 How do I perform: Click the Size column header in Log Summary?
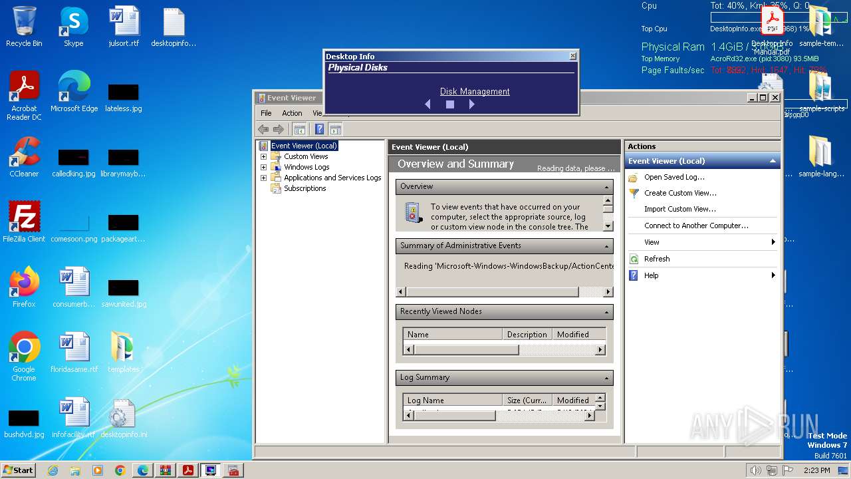pyautogui.click(x=528, y=400)
